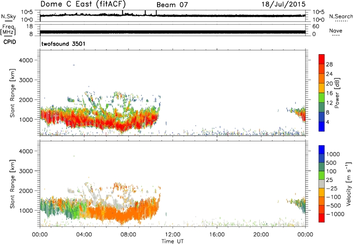Click the 'Dome C East (fitACF)' title
The image size is (353, 244).
point(83,4)
